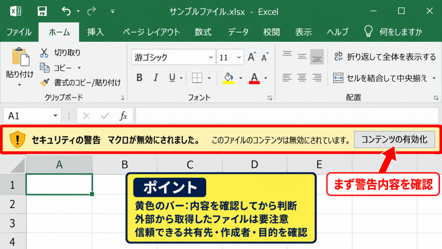Open the Customize Quick Access Toolbar arrow
This screenshot has width=442, height=249.
tap(113, 11)
